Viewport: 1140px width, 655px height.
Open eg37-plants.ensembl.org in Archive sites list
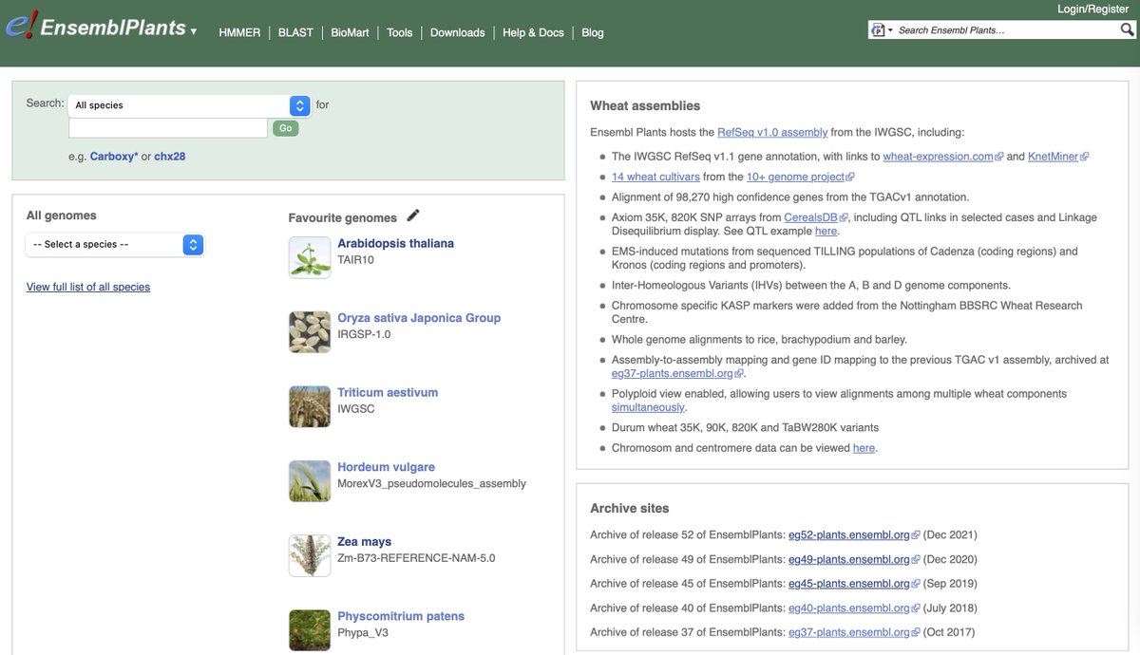pyautogui.click(x=849, y=632)
